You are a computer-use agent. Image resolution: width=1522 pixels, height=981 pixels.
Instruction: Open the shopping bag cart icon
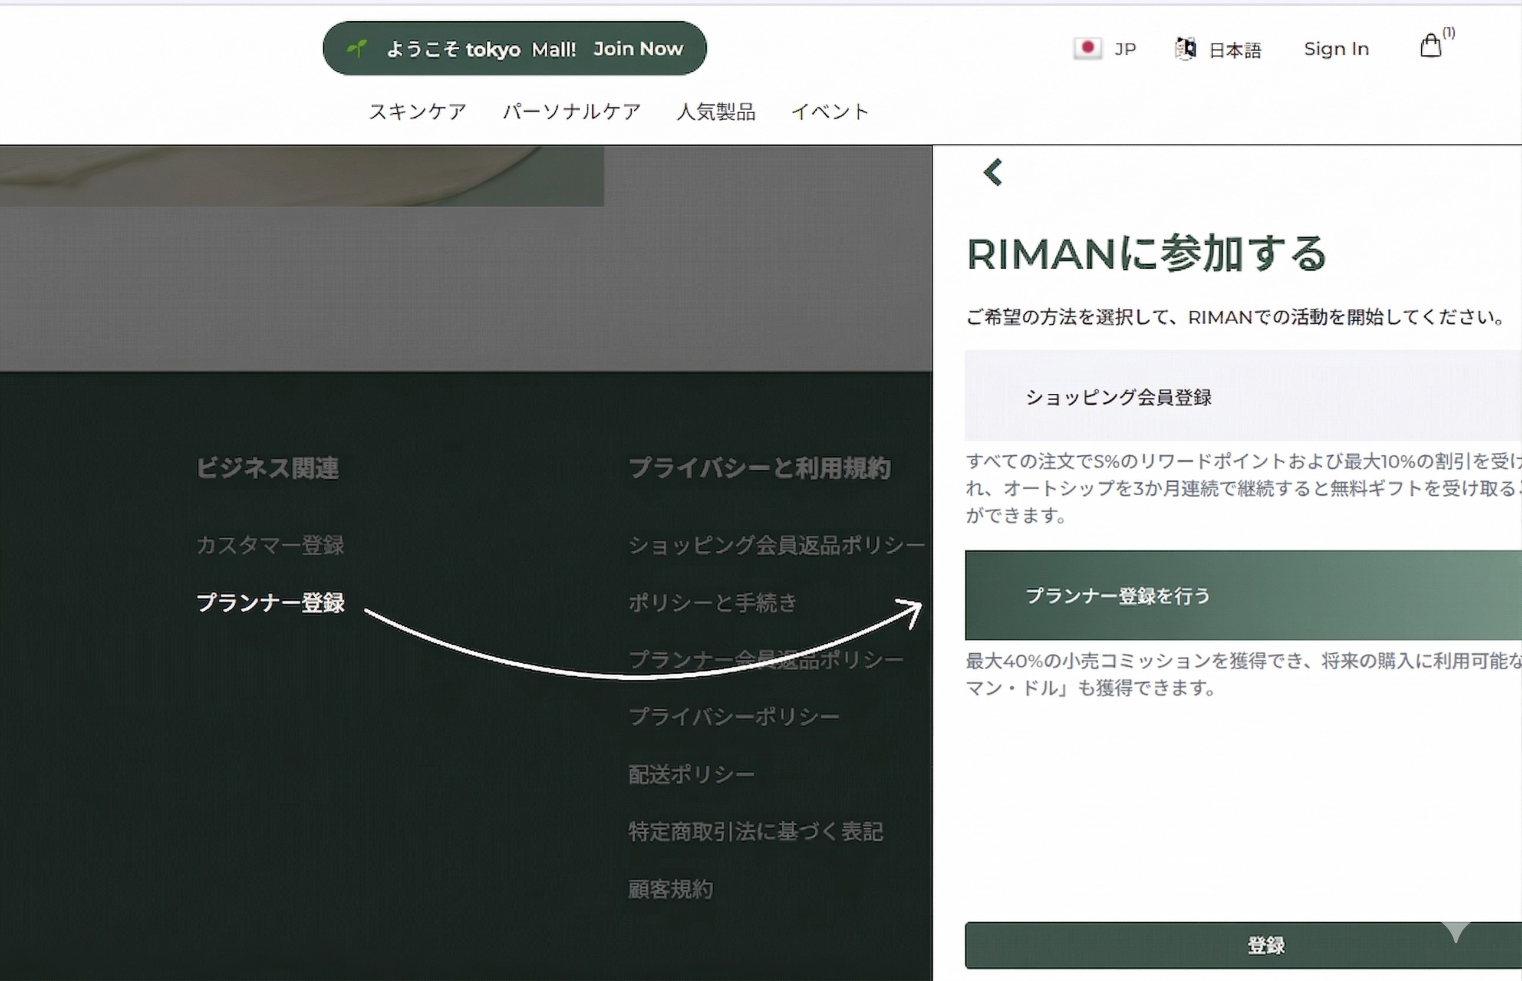click(x=1430, y=46)
